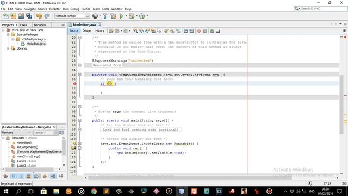Click the Profile Project toolbar icon
The width and height of the screenshot is (348, 196).
(142, 16)
